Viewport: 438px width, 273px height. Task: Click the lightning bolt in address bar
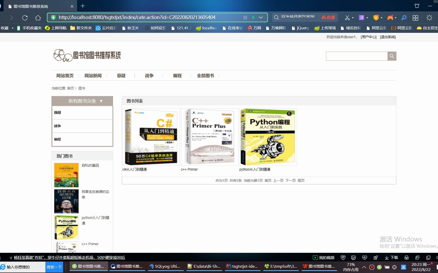253,17
